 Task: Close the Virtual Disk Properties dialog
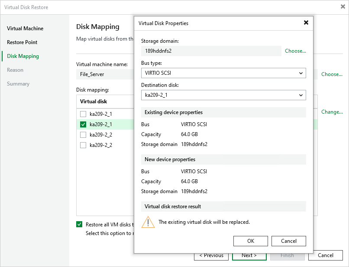click(x=306, y=23)
